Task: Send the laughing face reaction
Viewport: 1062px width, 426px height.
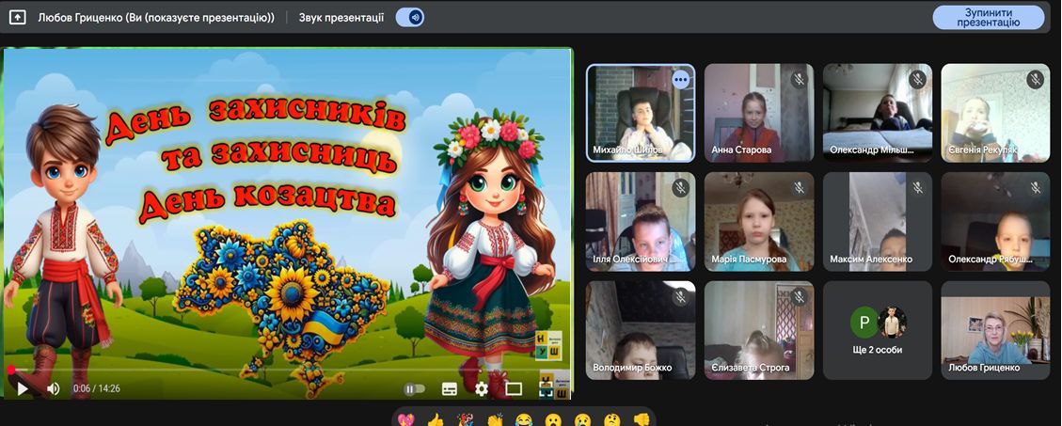Action: click(x=524, y=419)
